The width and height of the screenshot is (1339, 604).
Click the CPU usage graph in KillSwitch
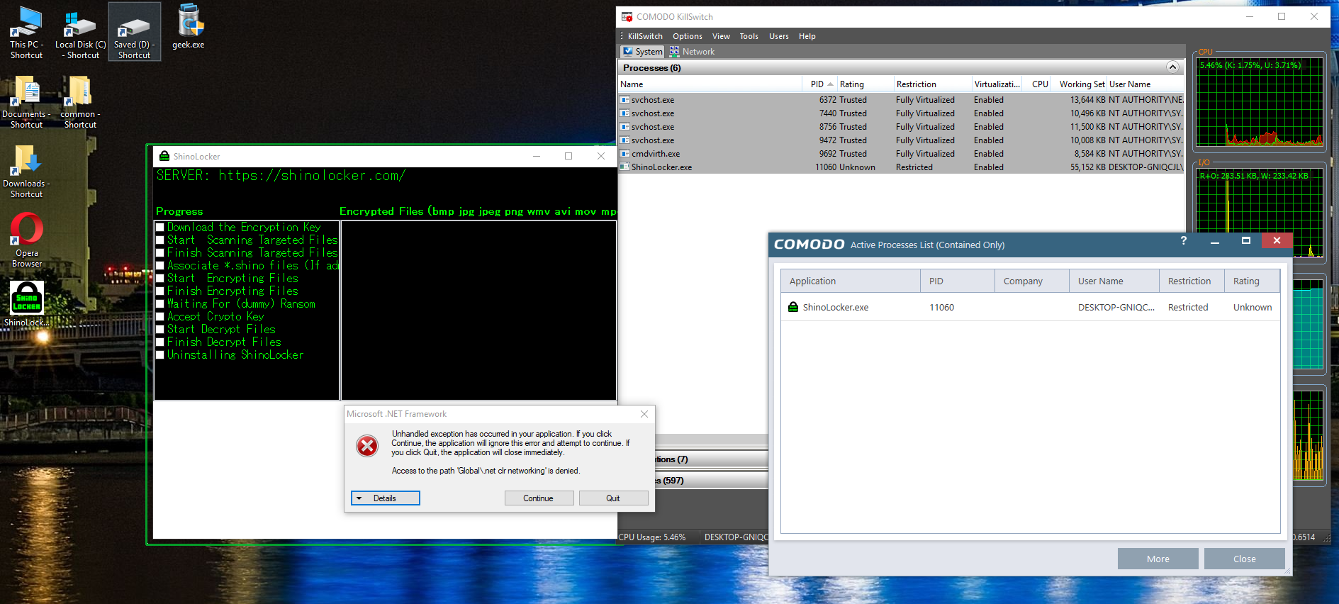pos(1260,102)
